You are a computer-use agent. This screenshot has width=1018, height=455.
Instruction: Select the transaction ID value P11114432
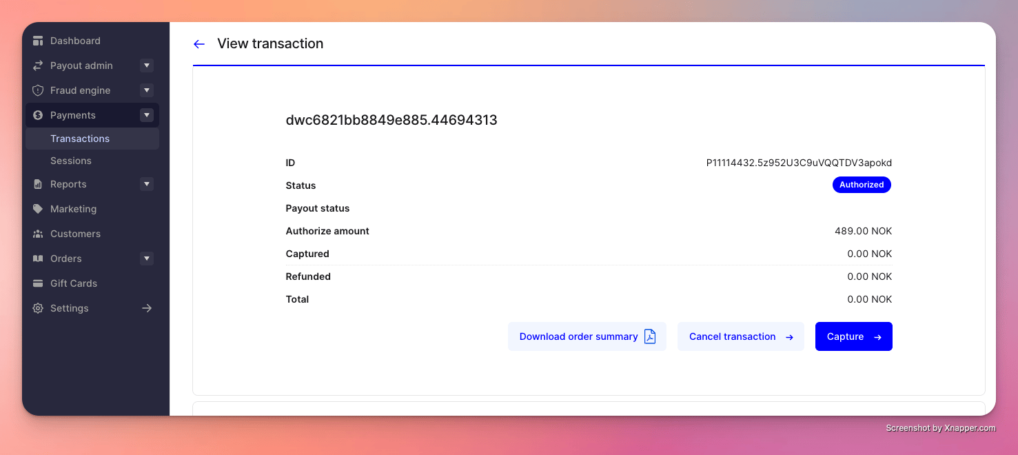pos(799,163)
